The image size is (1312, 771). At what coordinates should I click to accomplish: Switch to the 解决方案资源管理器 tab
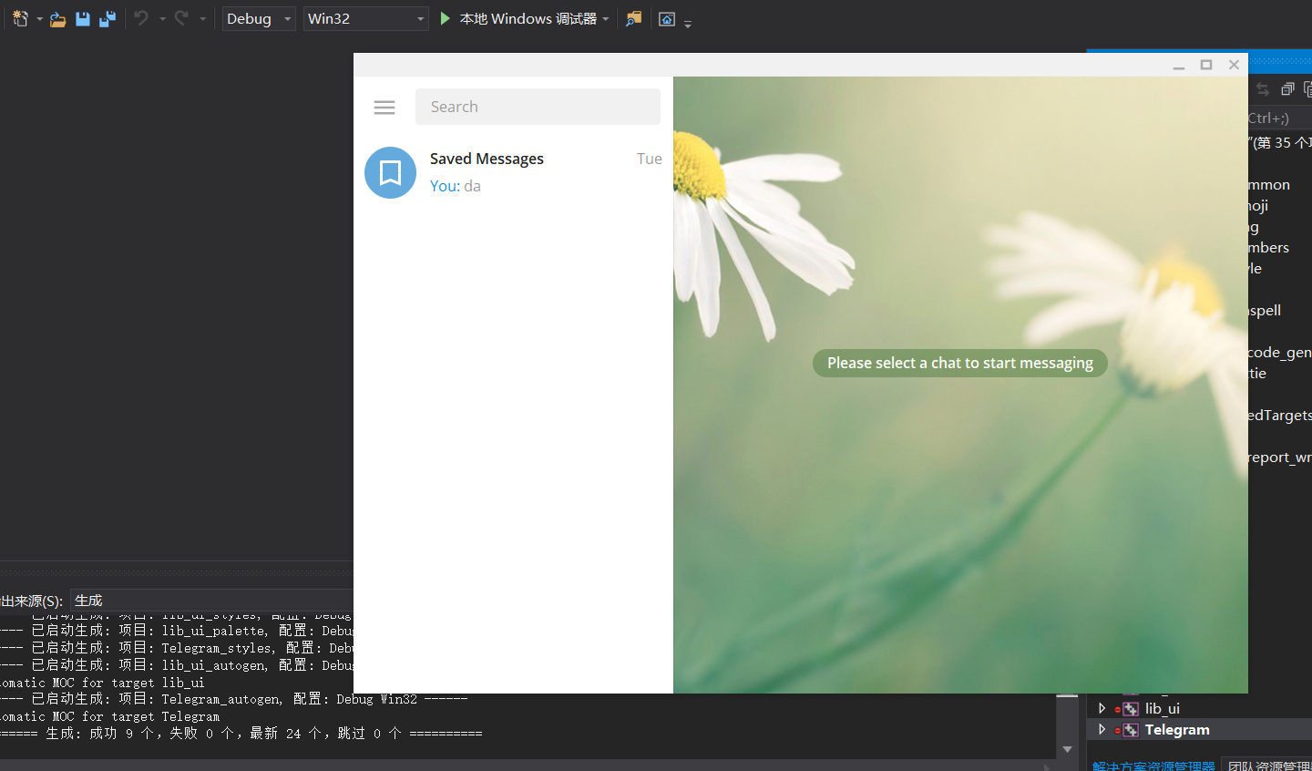pyautogui.click(x=1153, y=766)
